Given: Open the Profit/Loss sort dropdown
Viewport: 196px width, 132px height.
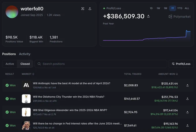Looking at the screenshot, I should pos(181,64).
